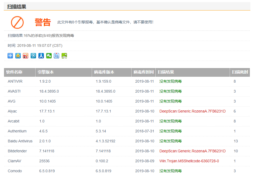Screen dimensions: 256x176
Task: Share to Renren icon
Action: tap(41, 56)
